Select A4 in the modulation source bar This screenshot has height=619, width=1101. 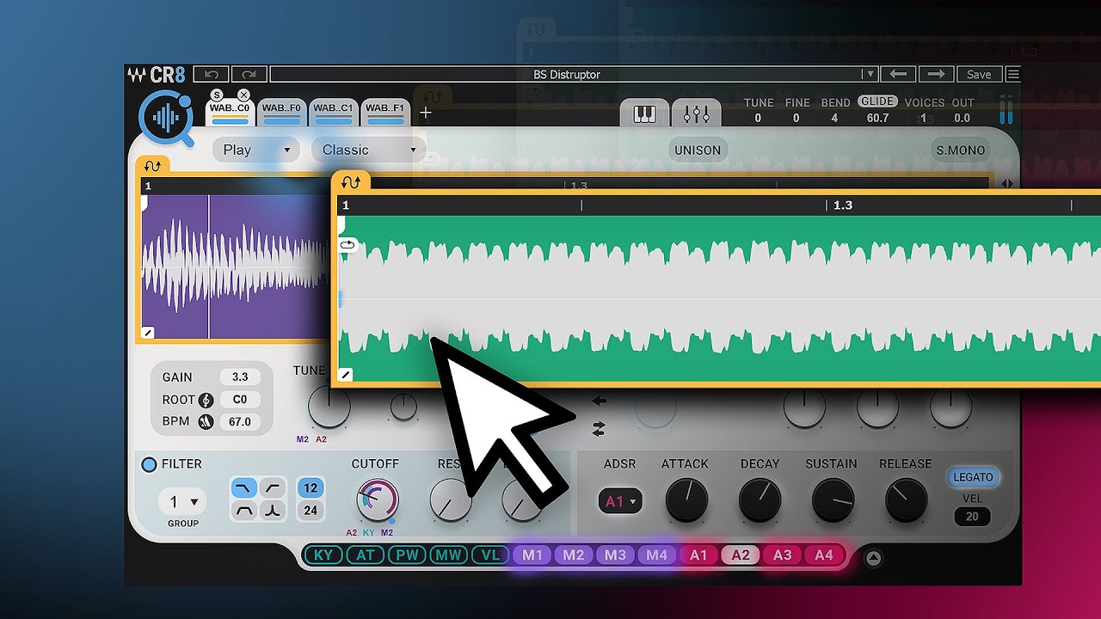tap(824, 555)
